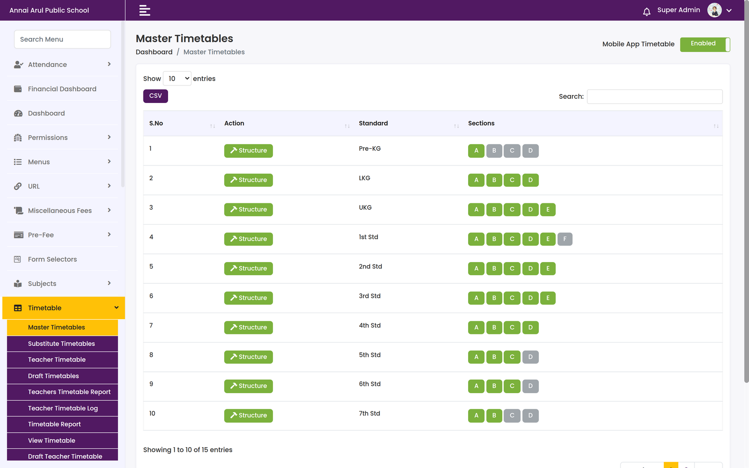Sort table by Action column arrows
The image size is (749, 468).
[347, 126]
